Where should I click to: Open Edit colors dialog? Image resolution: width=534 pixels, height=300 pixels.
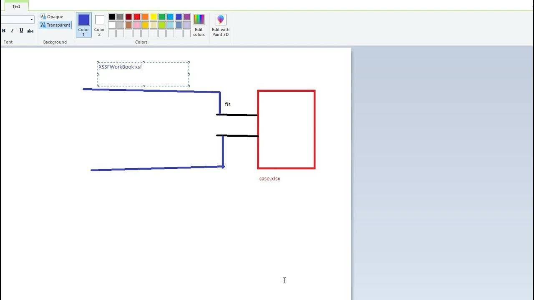(x=199, y=25)
